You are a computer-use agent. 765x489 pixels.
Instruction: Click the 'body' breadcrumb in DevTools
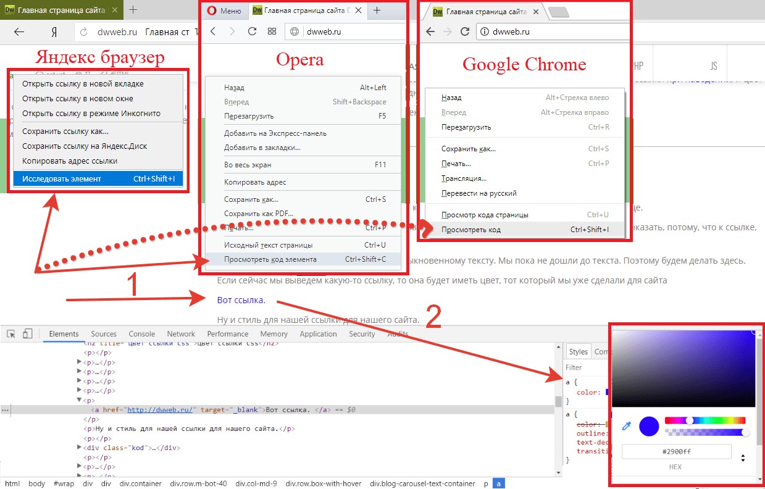point(36,484)
